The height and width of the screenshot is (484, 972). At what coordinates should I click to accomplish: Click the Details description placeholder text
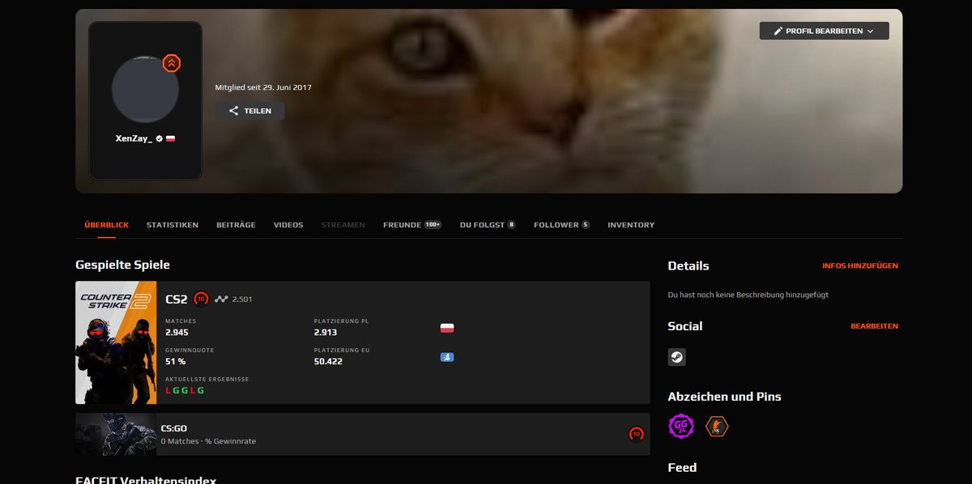748,295
